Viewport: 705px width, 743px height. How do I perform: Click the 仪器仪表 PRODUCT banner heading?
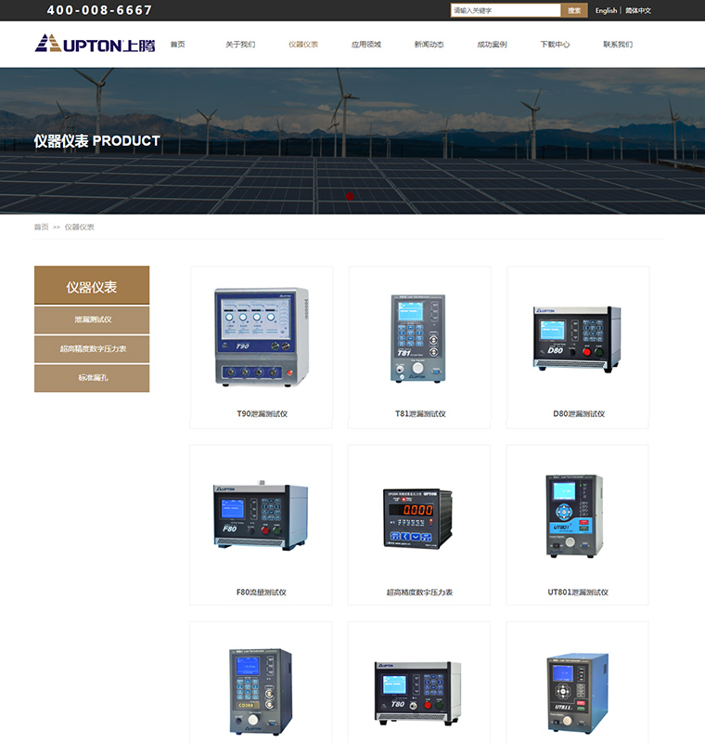[97, 141]
